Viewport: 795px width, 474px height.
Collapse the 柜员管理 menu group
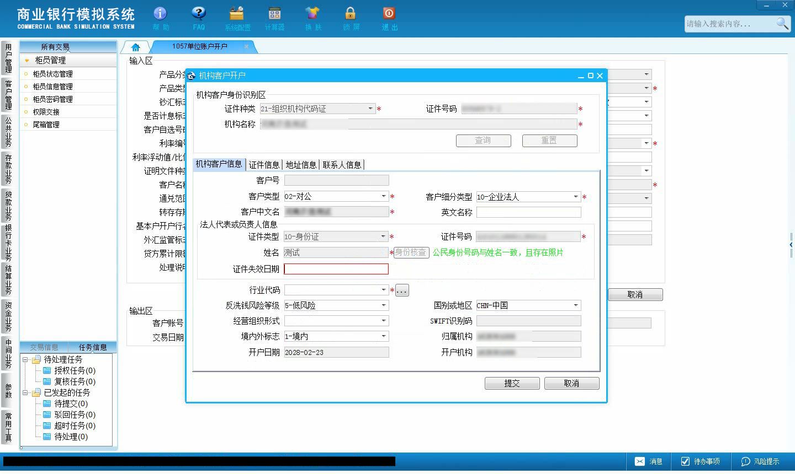[26, 60]
